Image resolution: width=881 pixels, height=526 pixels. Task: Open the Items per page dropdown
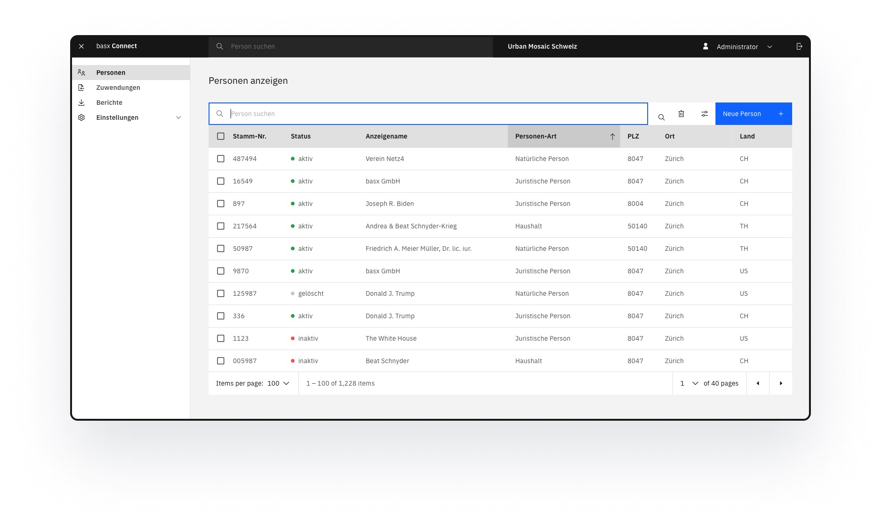278,383
